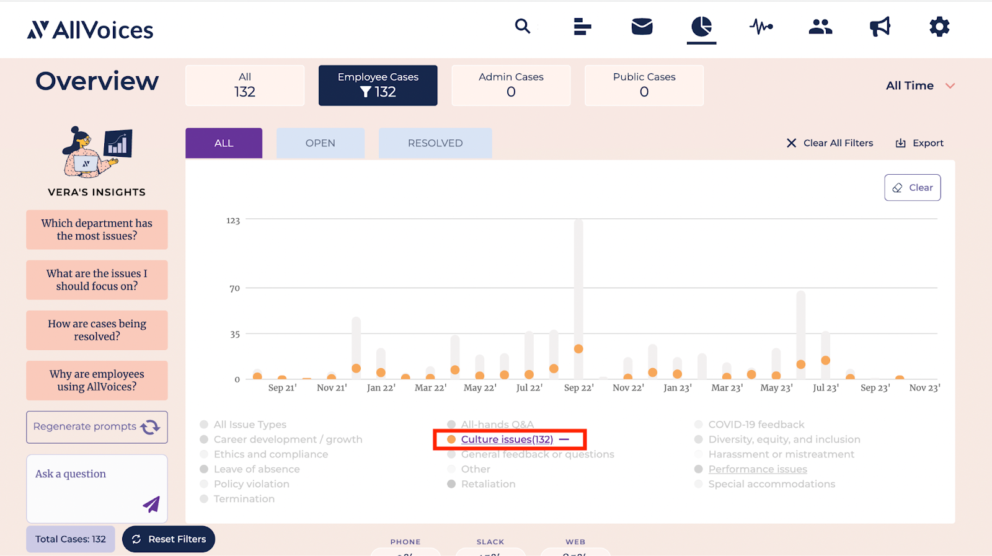Click the Reset Filters button

click(x=169, y=539)
